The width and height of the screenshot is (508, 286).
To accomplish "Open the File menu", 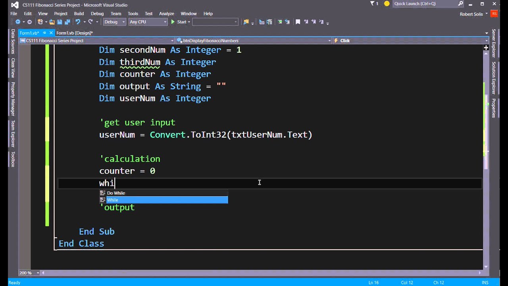I will click(x=13, y=14).
